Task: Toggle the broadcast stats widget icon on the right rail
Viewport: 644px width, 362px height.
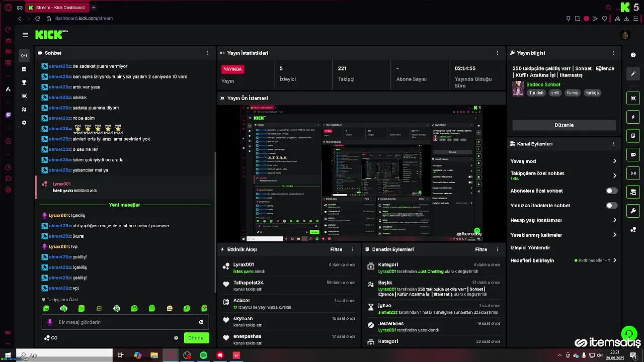Action: pos(633,173)
